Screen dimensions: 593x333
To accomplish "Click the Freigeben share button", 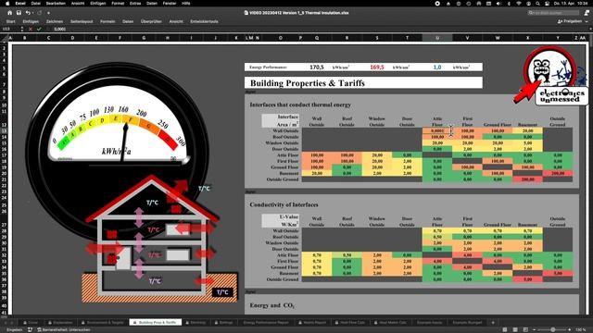I will (x=570, y=21).
